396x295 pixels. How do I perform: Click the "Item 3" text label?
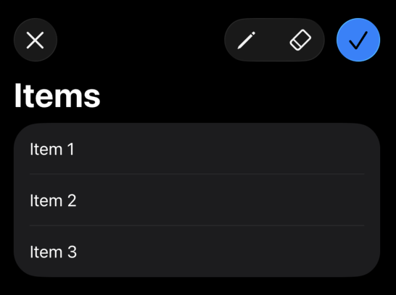[x=53, y=252]
